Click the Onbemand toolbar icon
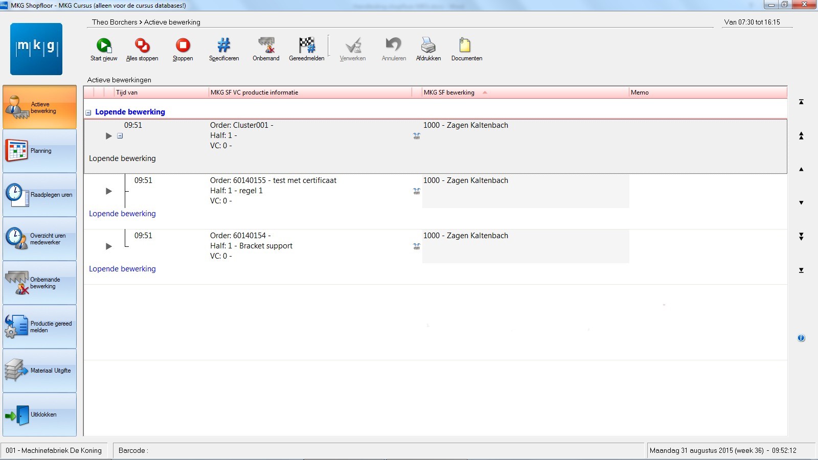 click(x=266, y=45)
